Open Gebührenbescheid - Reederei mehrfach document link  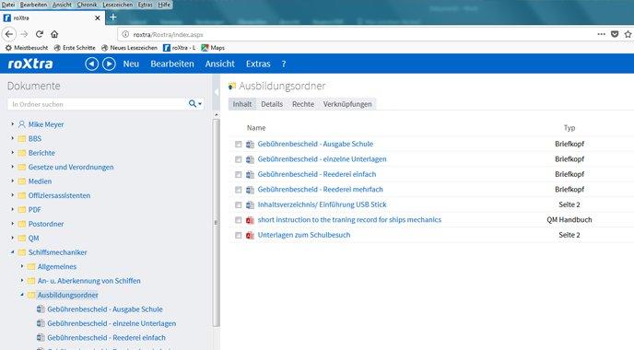click(321, 190)
